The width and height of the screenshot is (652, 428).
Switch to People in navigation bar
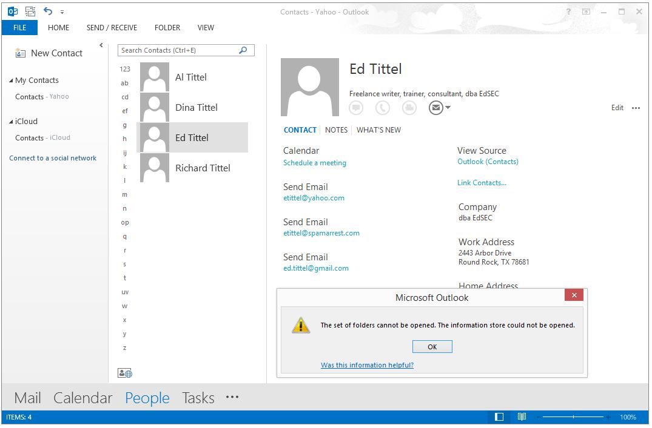147,398
